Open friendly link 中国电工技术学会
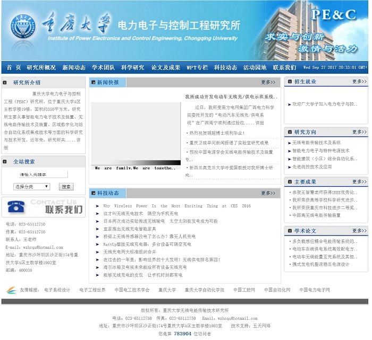The height and width of the screenshot is (340, 372). (x=132, y=290)
